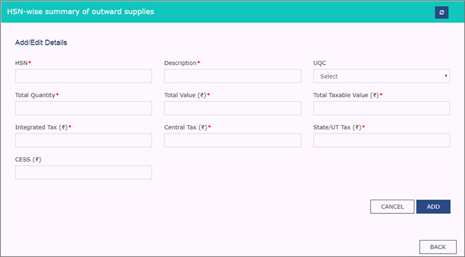Click the Add/Edit Details heading
The width and height of the screenshot is (465, 257).
coord(41,42)
